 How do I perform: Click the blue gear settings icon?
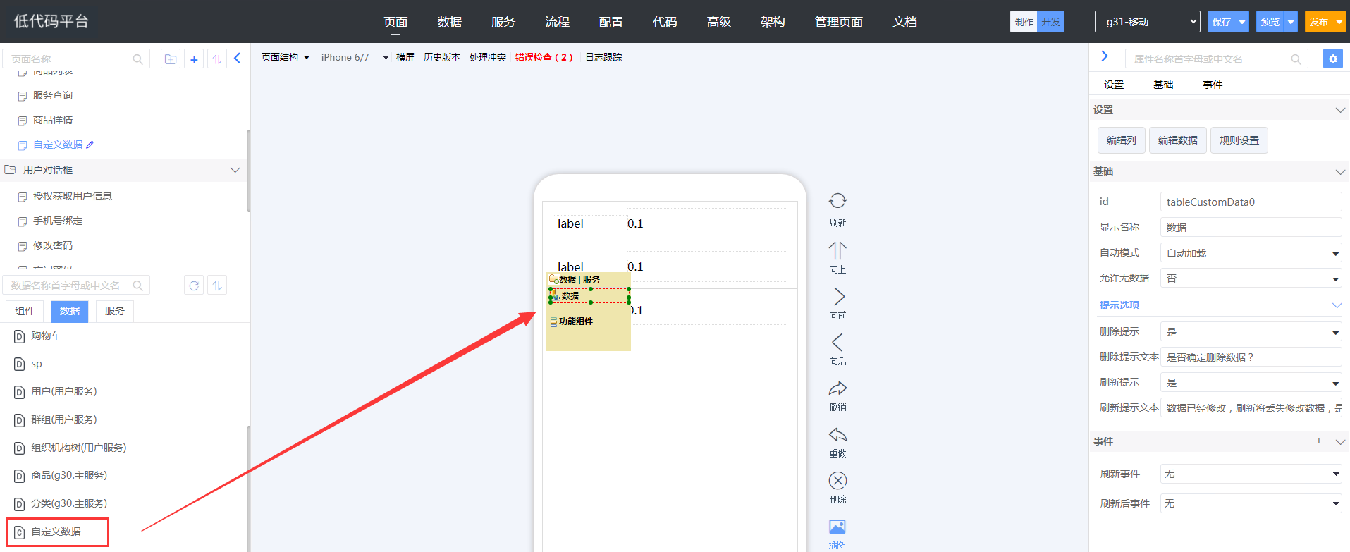pos(1332,59)
